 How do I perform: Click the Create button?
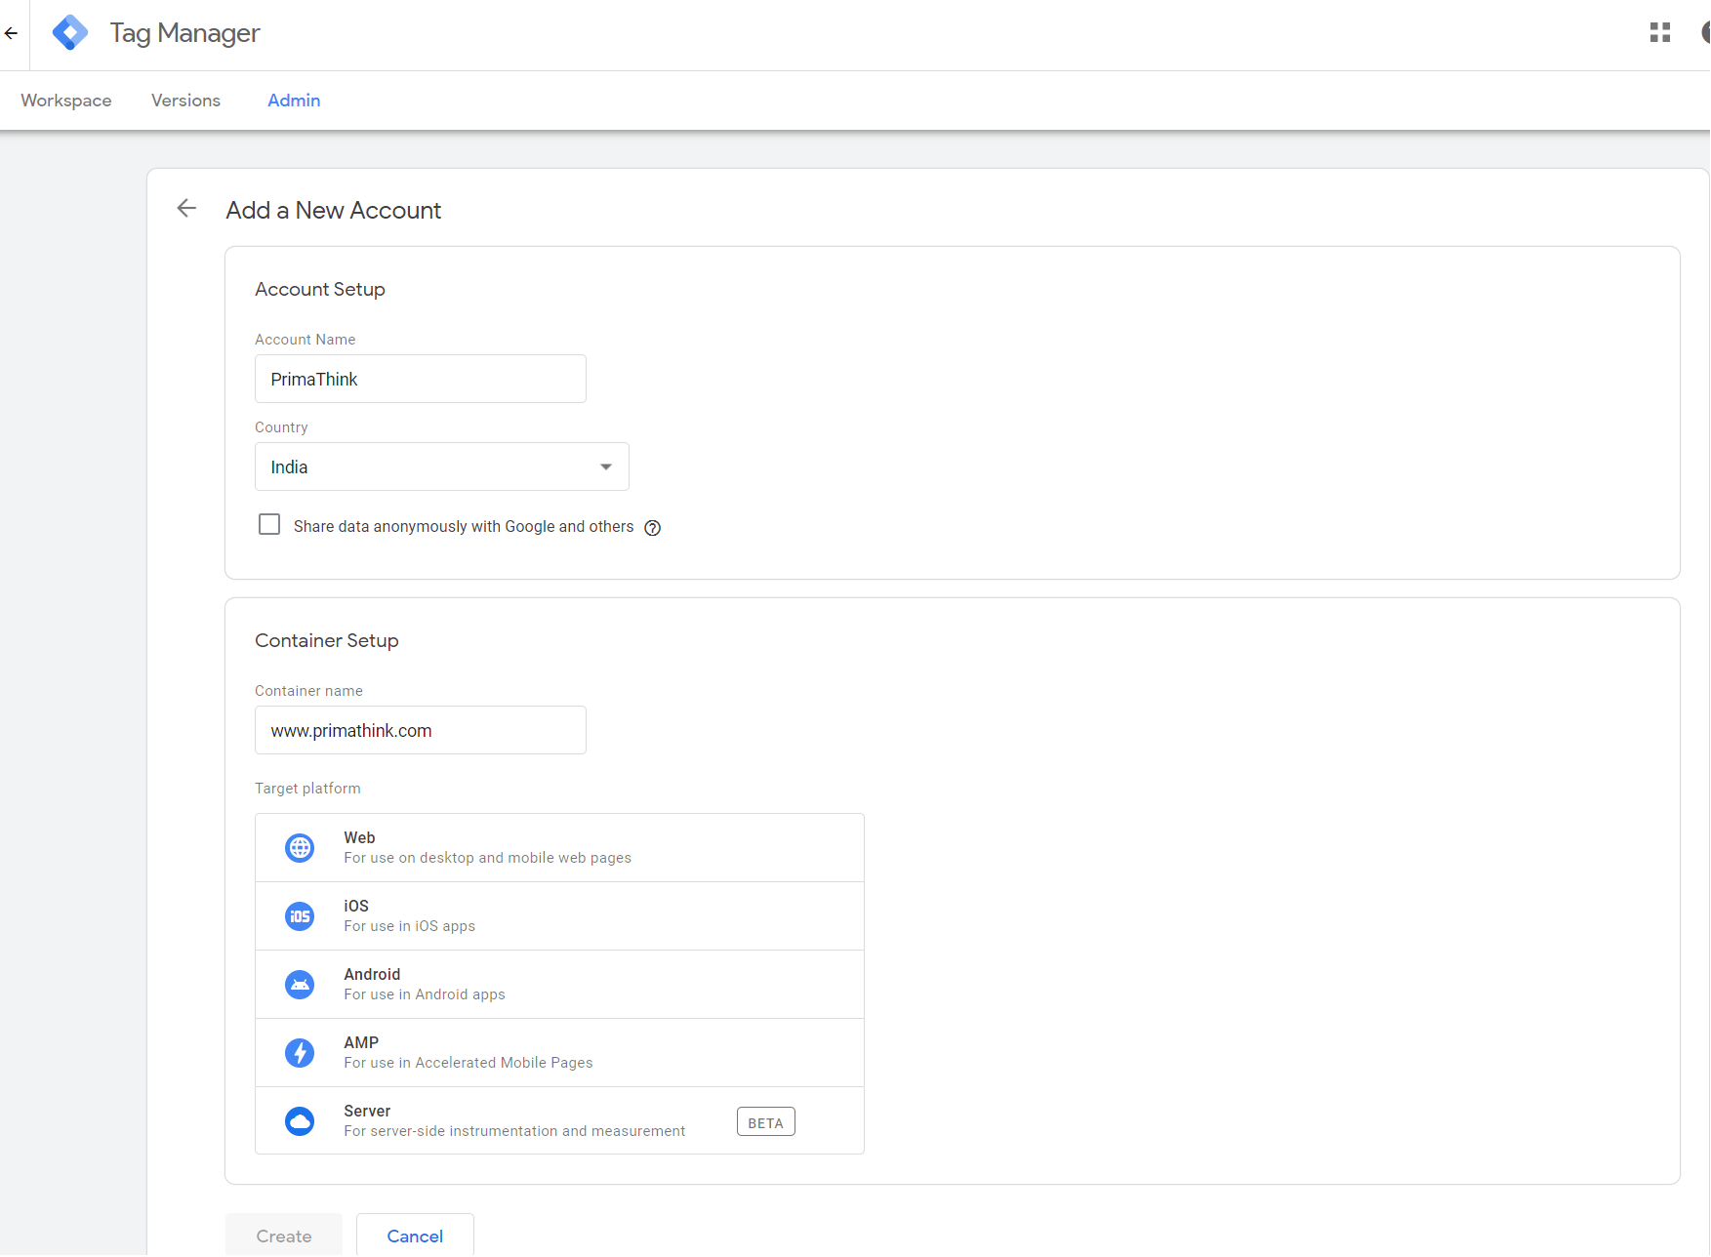point(284,1236)
